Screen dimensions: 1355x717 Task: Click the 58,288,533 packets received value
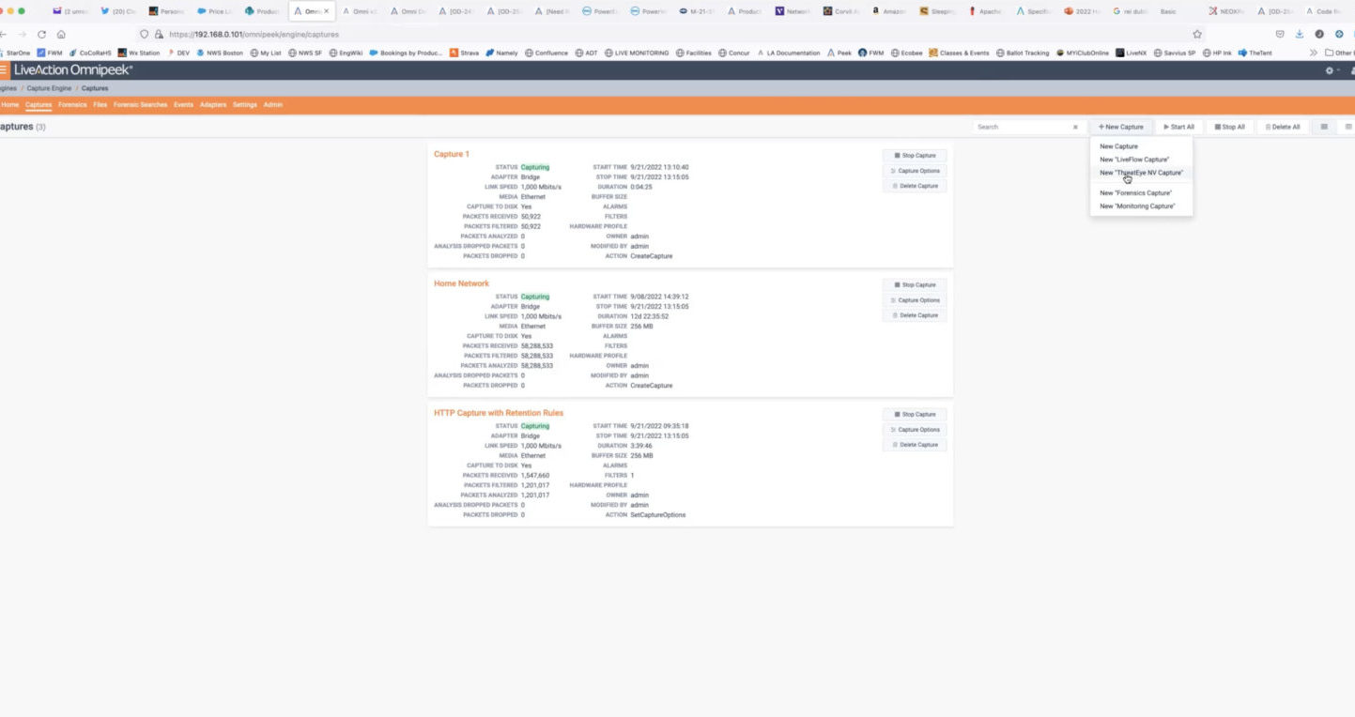coord(537,346)
